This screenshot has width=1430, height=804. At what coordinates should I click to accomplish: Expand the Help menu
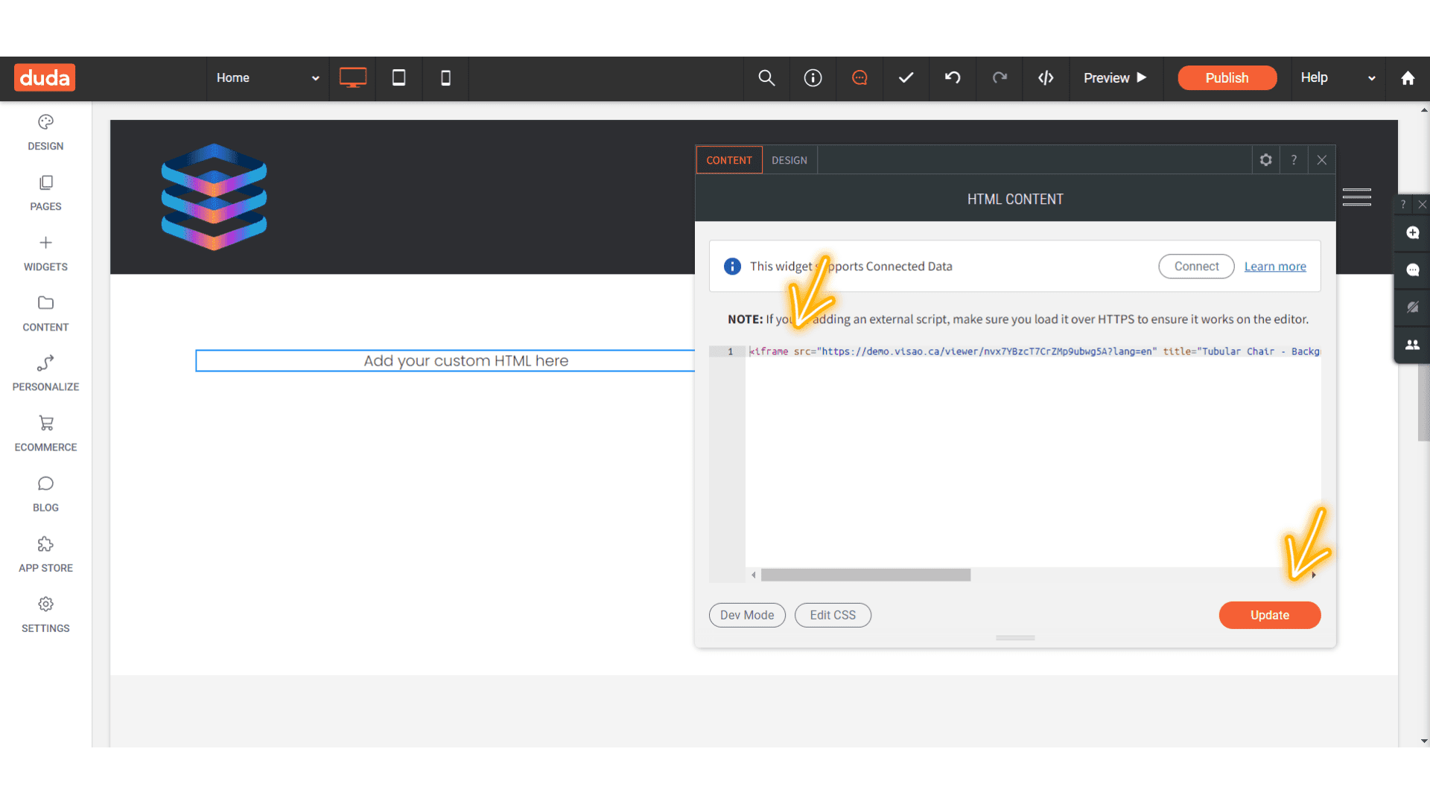pos(1338,77)
